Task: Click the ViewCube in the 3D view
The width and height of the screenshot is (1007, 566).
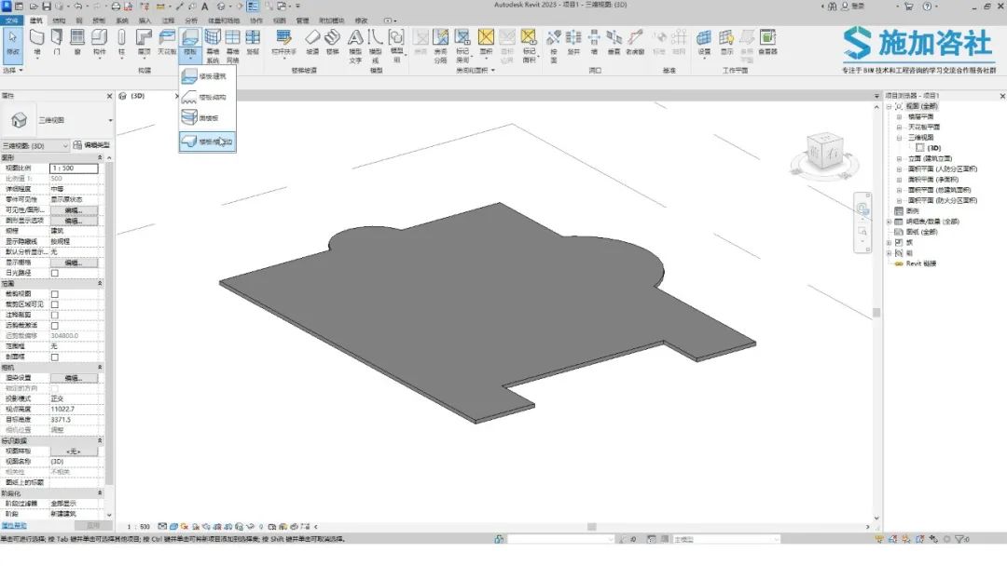Action: pos(824,152)
